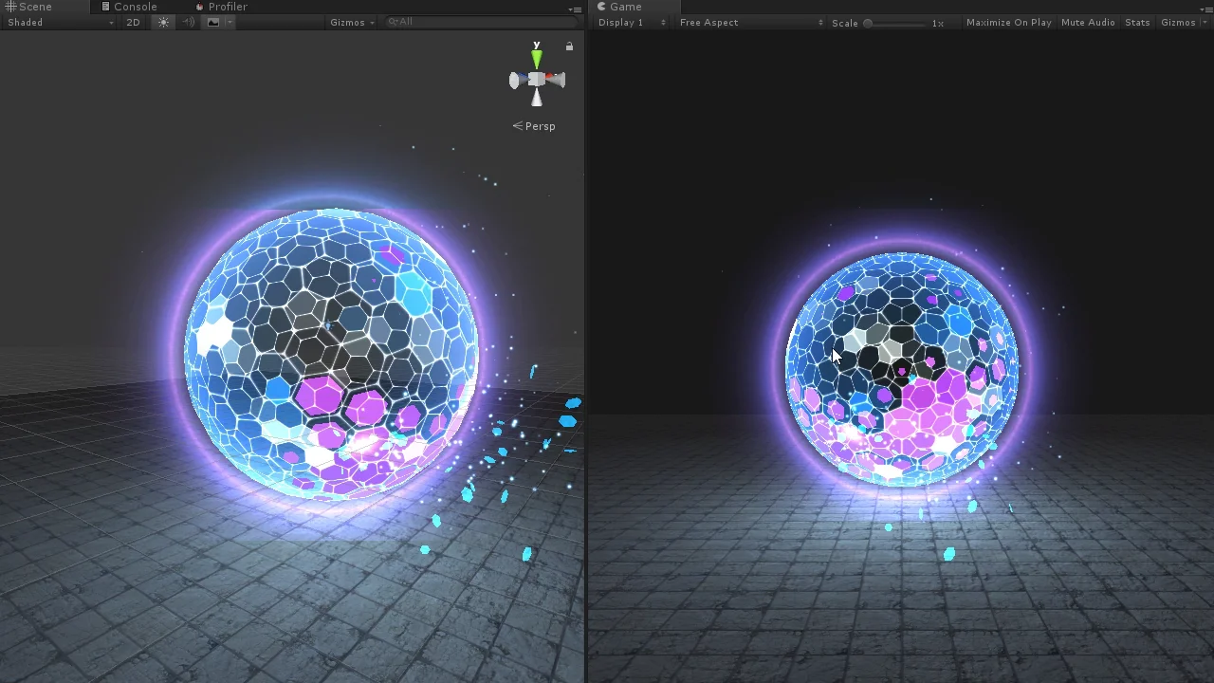Open the Profiler tab
Image resolution: width=1214 pixels, height=683 pixels.
pos(222,7)
